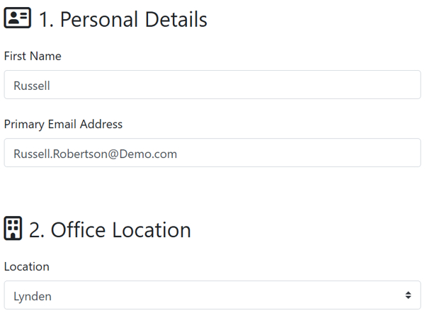Click the number "2." in Office Location heading

tap(37, 229)
